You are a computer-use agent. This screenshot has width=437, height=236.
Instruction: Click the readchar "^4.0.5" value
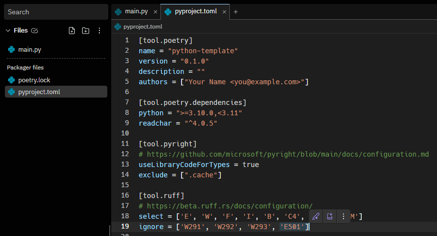click(201, 123)
